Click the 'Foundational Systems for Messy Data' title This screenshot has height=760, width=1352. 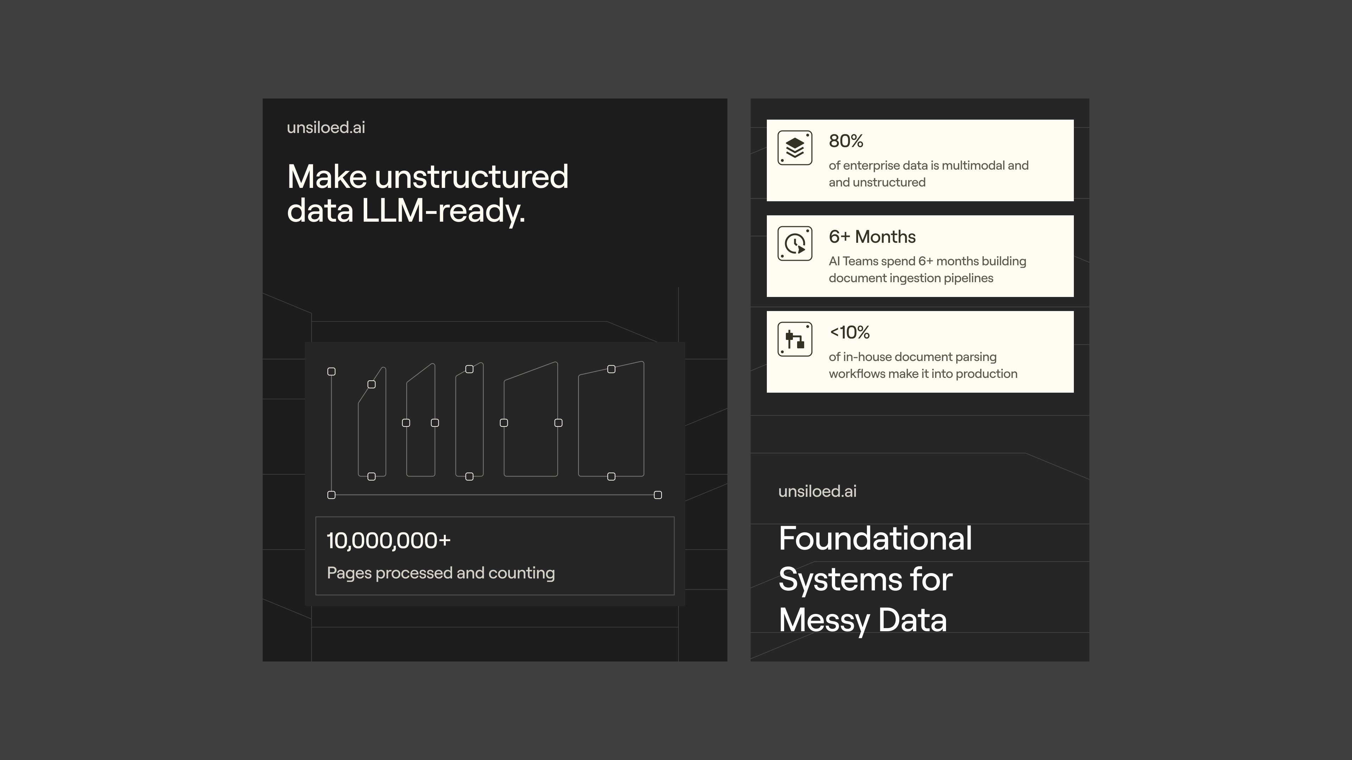pyautogui.click(x=875, y=579)
